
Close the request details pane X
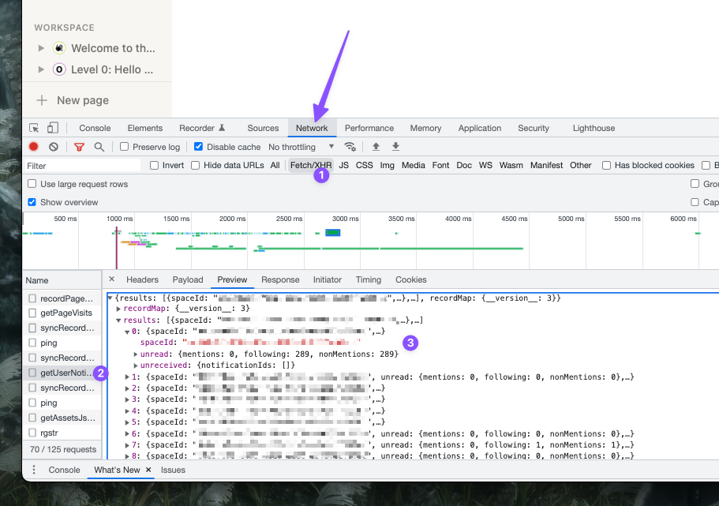(111, 279)
